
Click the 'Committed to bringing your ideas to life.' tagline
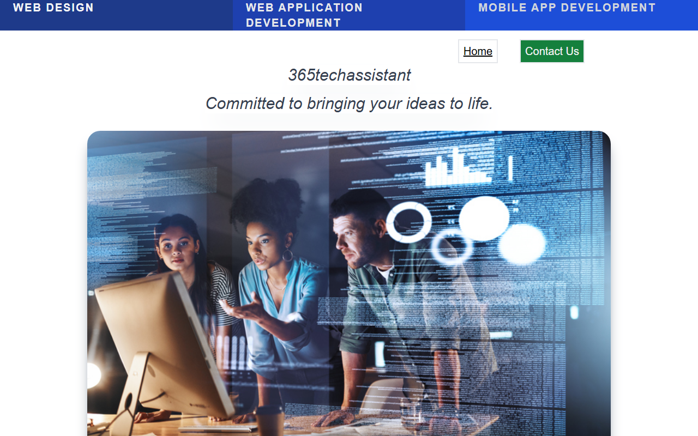349,104
